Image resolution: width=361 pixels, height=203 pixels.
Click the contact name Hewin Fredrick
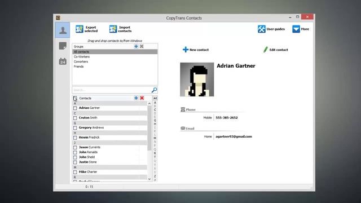89,138
